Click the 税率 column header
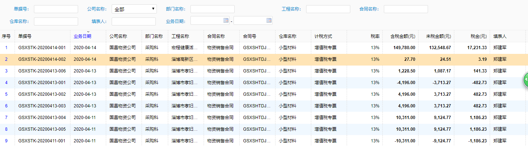Image resolution: width=528 pixels, height=146 pixels. [x=375, y=36]
